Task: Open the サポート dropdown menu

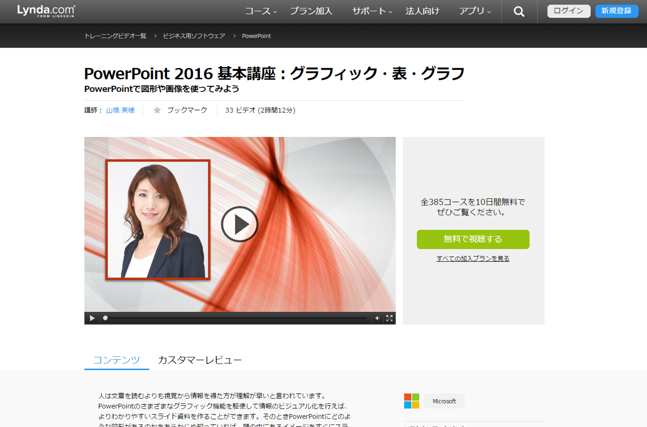Action: coord(372,11)
